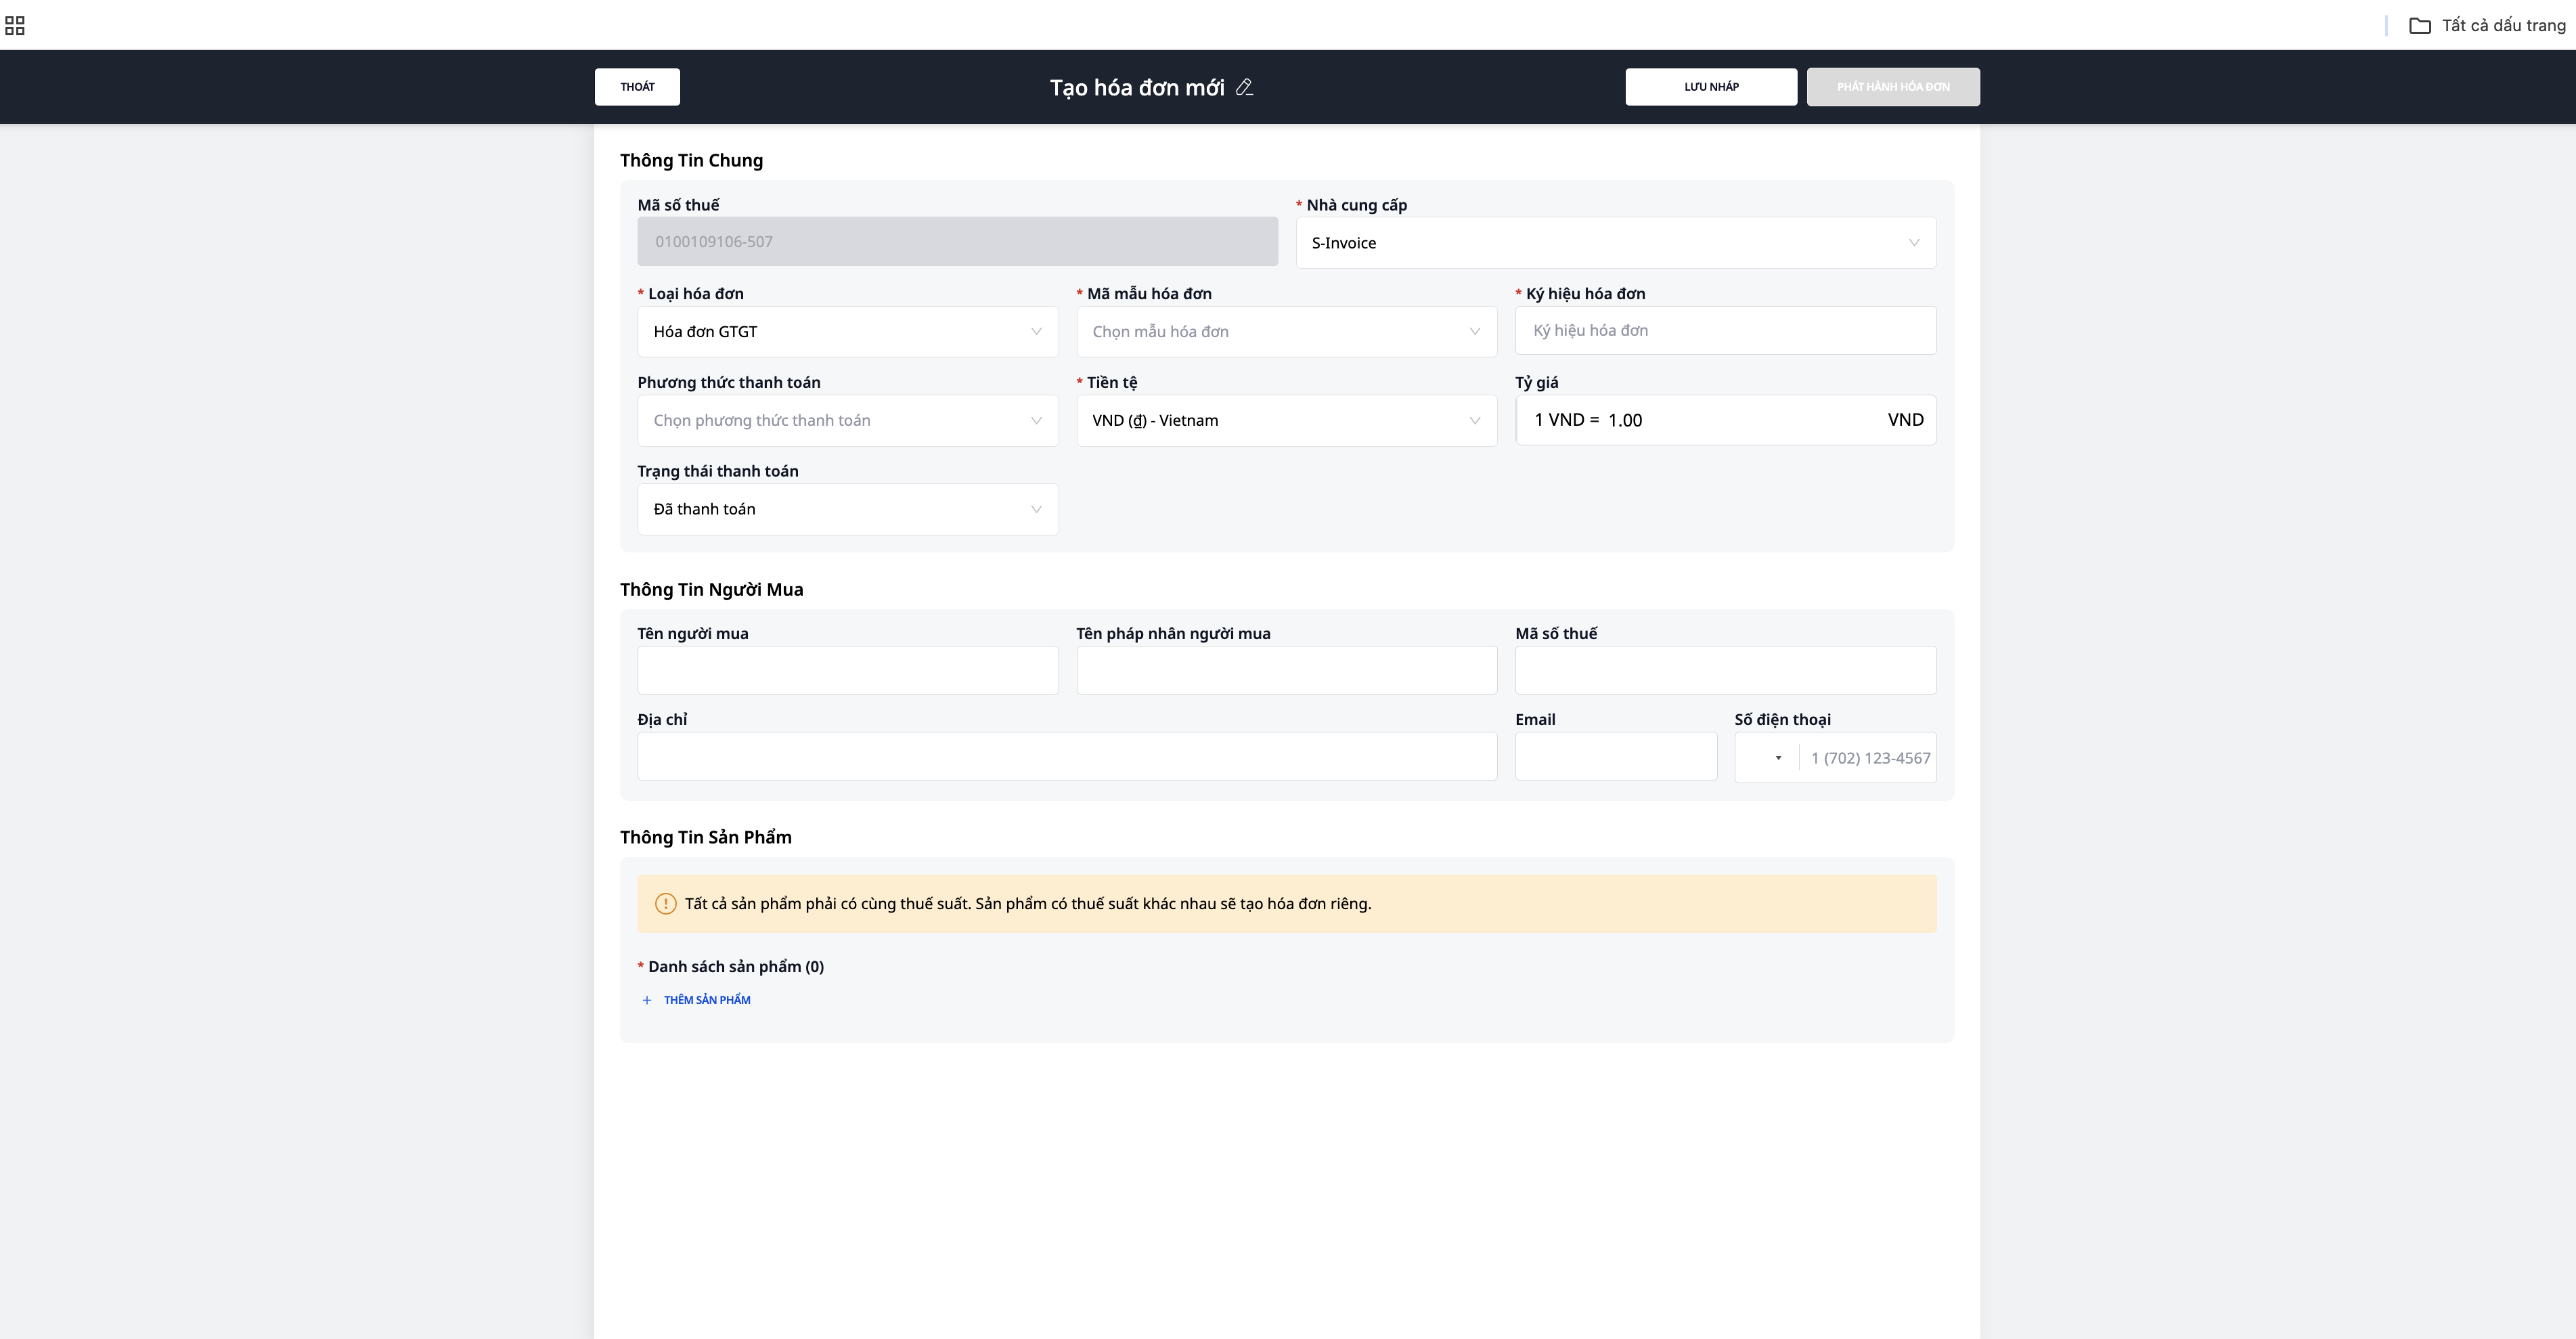Focus the Ký hiệu hóa đơn field
The height and width of the screenshot is (1339, 2576).
[1725, 331]
